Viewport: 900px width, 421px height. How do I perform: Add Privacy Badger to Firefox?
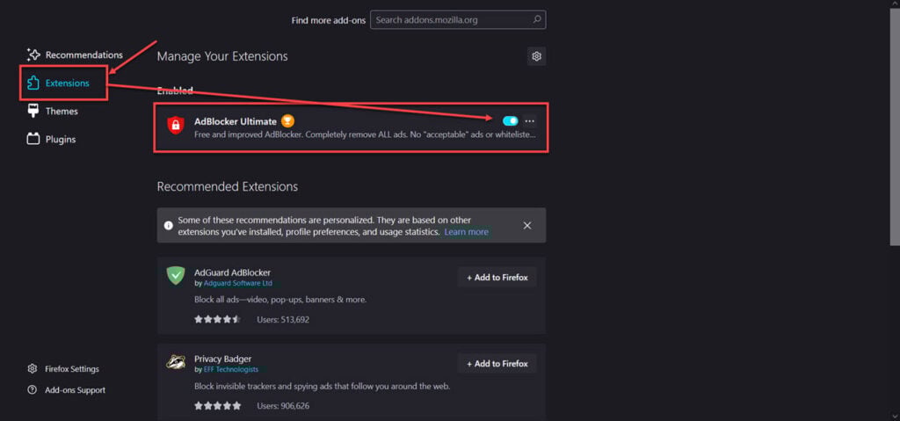(x=497, y=364)
